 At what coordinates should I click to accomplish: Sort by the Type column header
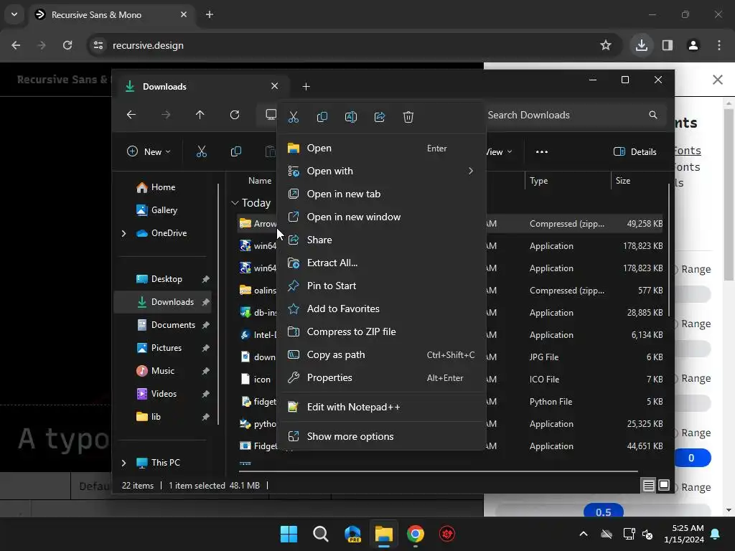(x=568, y=181)
